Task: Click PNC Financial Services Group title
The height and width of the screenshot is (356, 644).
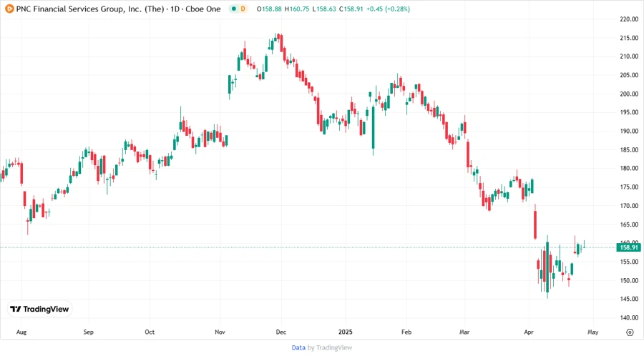Action: (90, 9)
